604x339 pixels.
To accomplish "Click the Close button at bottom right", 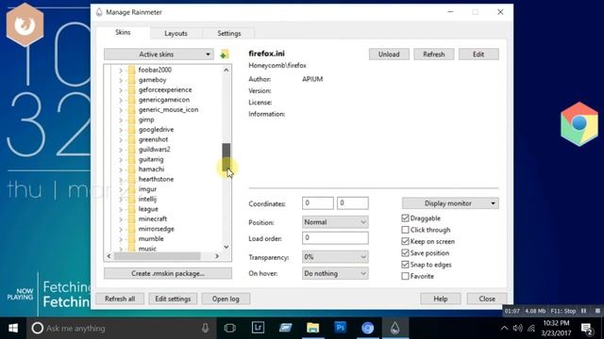I will pyautogui.click(x=487, y=299).
